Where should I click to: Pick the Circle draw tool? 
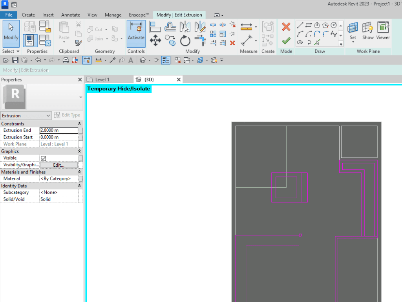(x=334, y=25)
